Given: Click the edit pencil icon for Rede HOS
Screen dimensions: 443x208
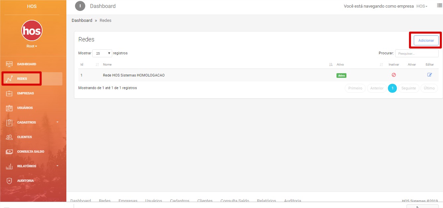Looking at the screenshot, I should 429,75.
